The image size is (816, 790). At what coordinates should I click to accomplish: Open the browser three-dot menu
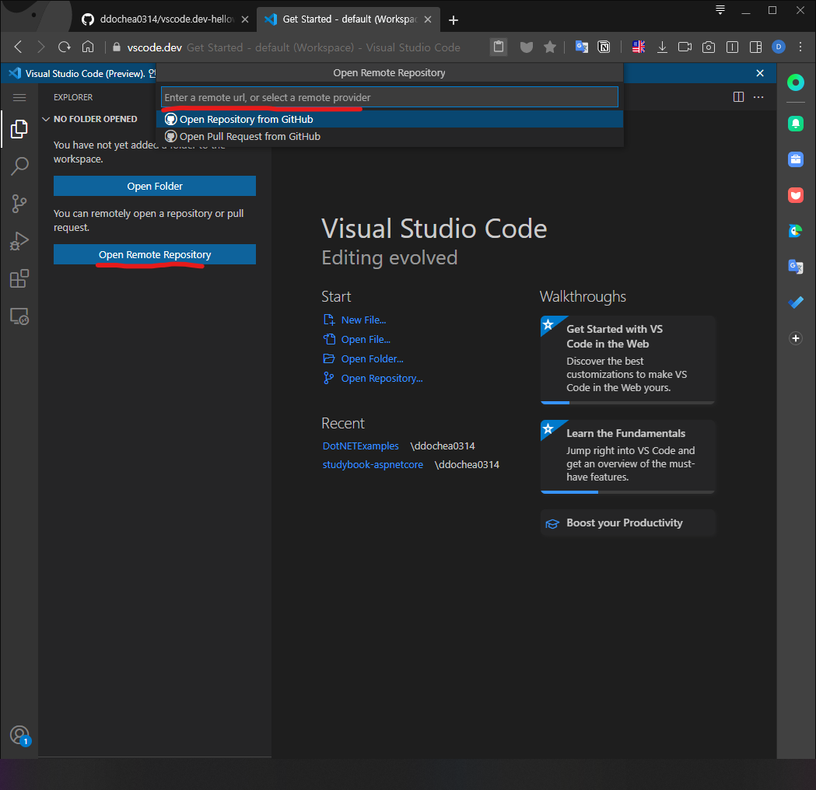[x=800, y=47]
